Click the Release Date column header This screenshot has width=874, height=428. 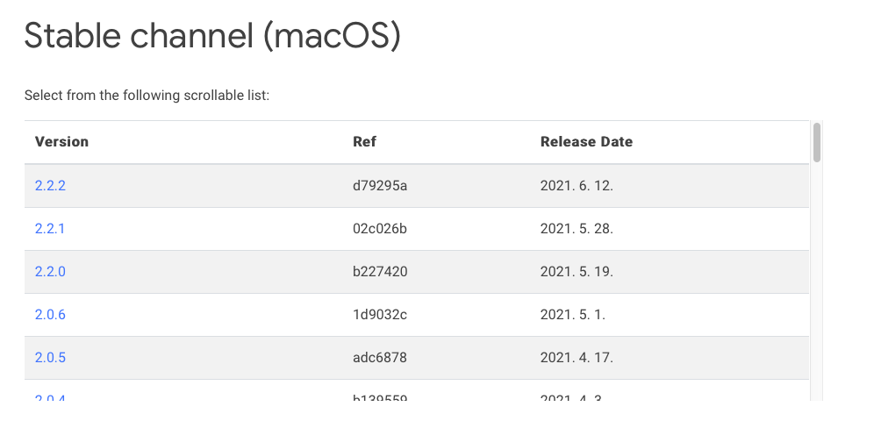pos(586,142)
